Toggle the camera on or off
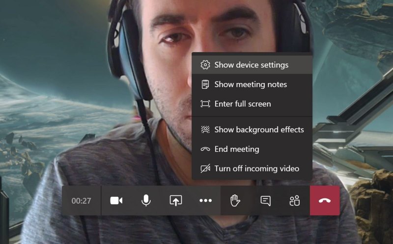 (x=116, y=200)
